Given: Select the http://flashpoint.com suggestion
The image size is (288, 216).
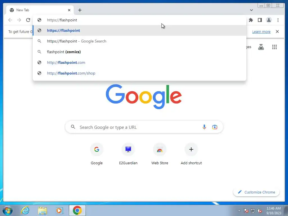Looking at the screenshot, I should pyautogui.click(x=139, y=62).
